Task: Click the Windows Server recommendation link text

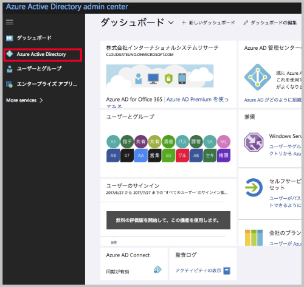Action: pyautogui.click(x=285, y=150)
